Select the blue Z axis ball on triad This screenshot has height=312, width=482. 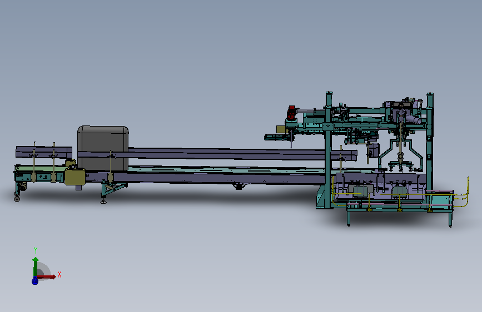(x=34, y=281)
